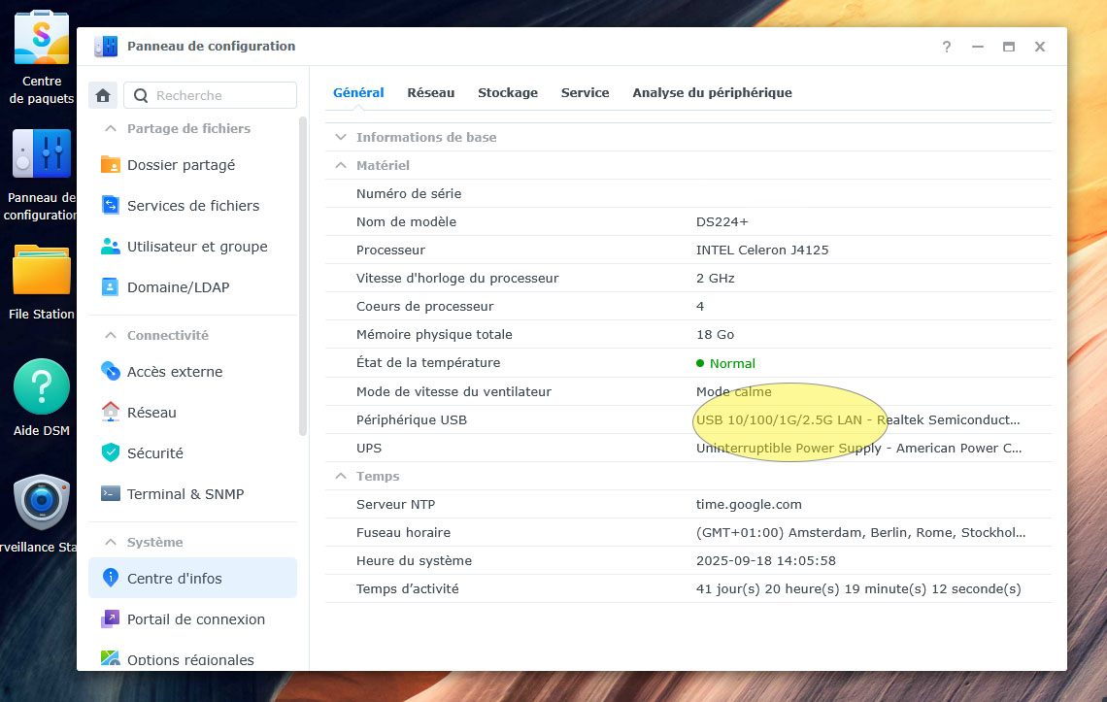Click the Recherche search field
The width and height of the screenshot is (1107, 702).
pos(221,95)
